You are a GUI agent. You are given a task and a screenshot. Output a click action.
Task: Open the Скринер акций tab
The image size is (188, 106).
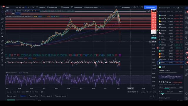[11, 96]
